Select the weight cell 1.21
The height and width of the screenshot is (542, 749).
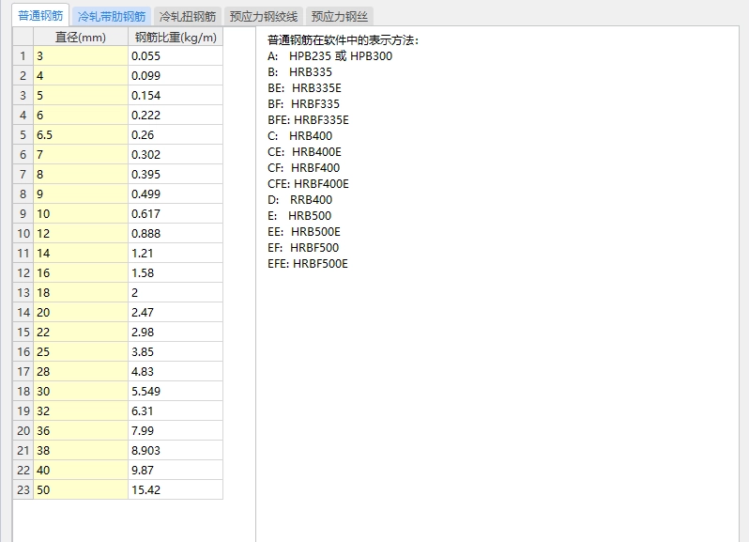pyautogui.click(x=176, y=253)
